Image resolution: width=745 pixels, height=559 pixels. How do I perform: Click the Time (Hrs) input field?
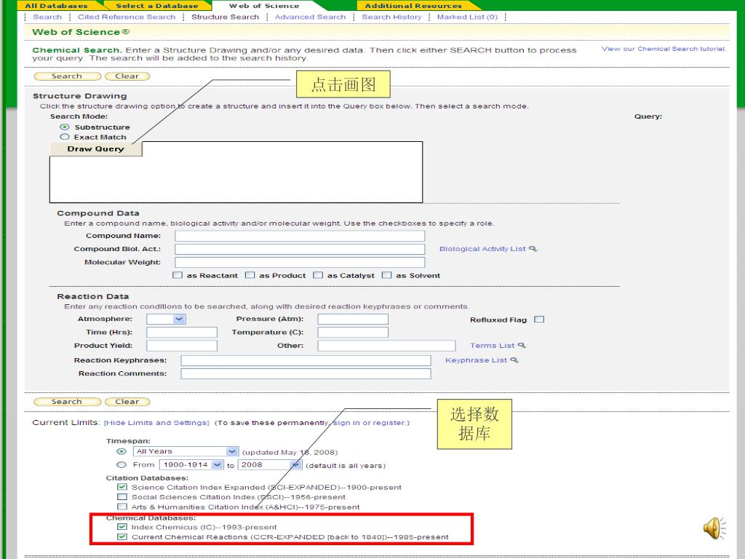pos(182,332)
